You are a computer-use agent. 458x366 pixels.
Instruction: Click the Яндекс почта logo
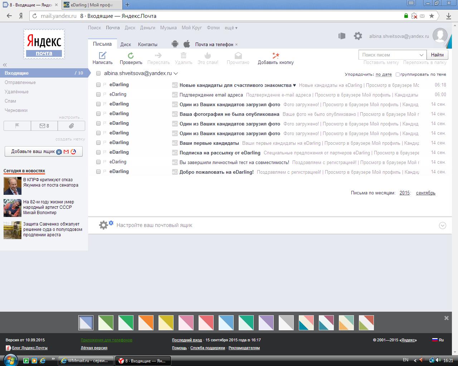[44, 44]
